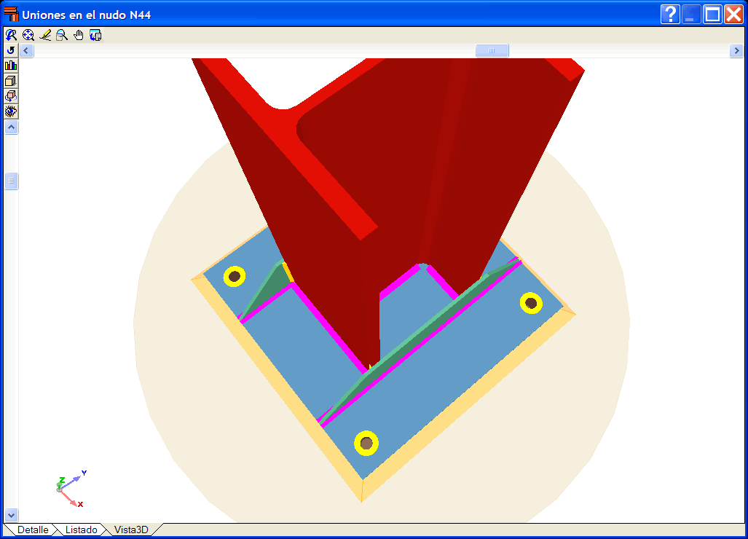Viewport: 748px width, 539px height.
Task: Activate the zoom window magnifier tool
Action: [62, 35]
